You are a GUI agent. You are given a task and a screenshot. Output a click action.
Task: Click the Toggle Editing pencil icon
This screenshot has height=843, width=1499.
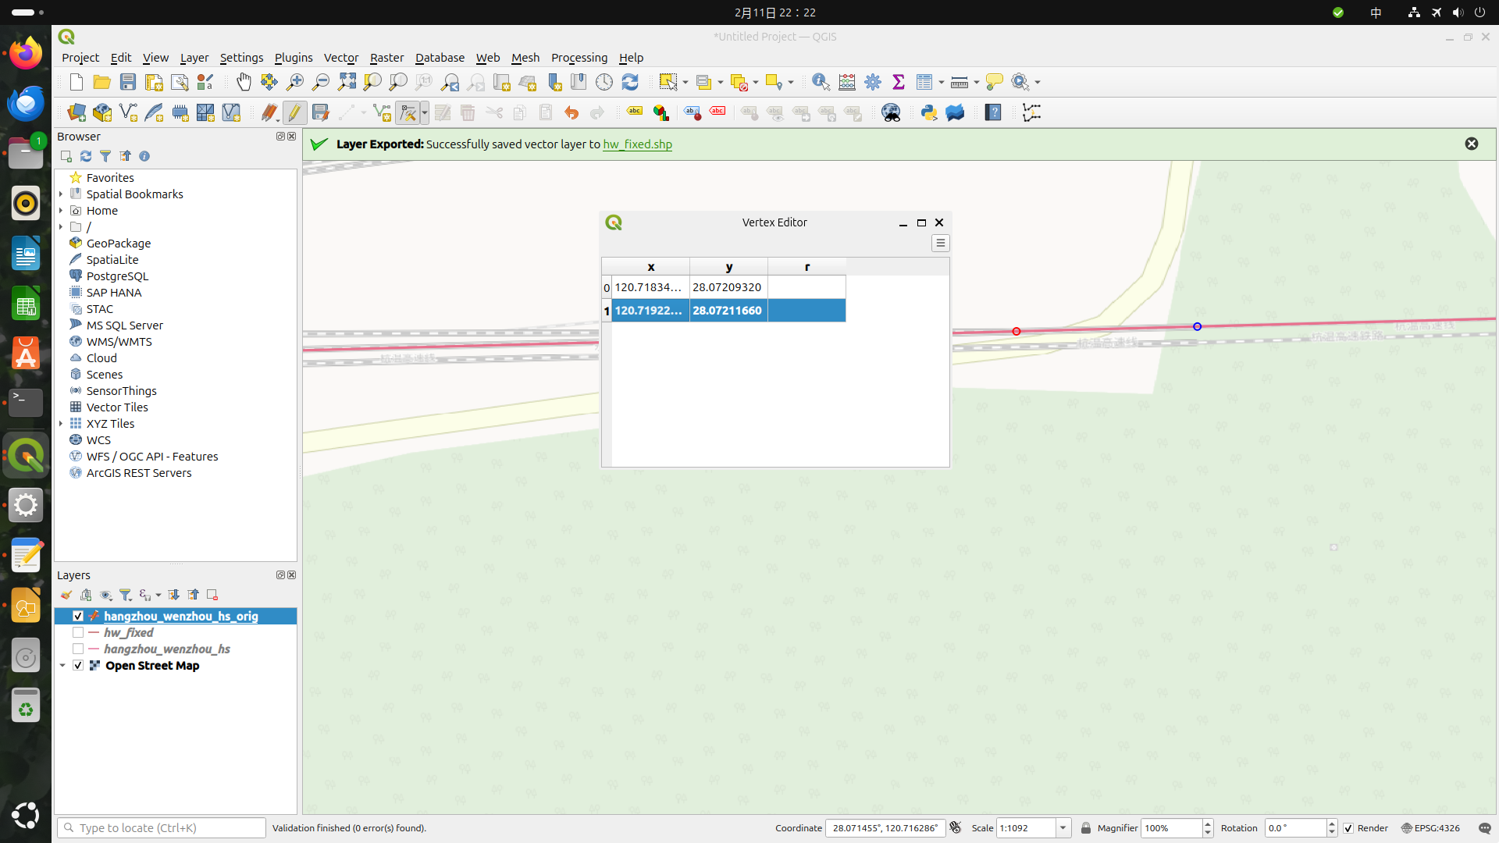point(294,113)
